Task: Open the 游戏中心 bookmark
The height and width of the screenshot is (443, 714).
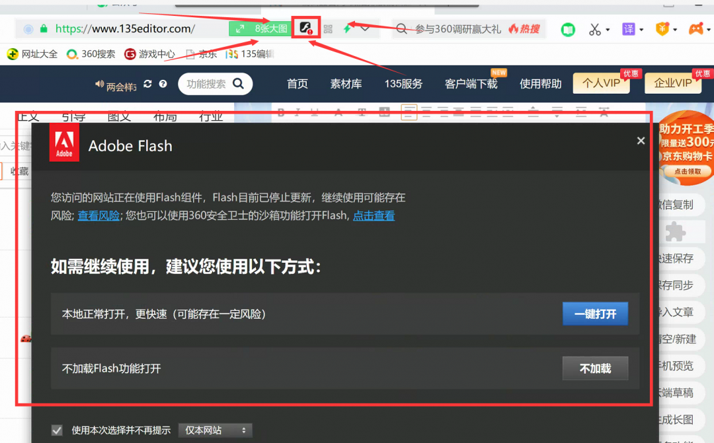Action: pos(150,54)
